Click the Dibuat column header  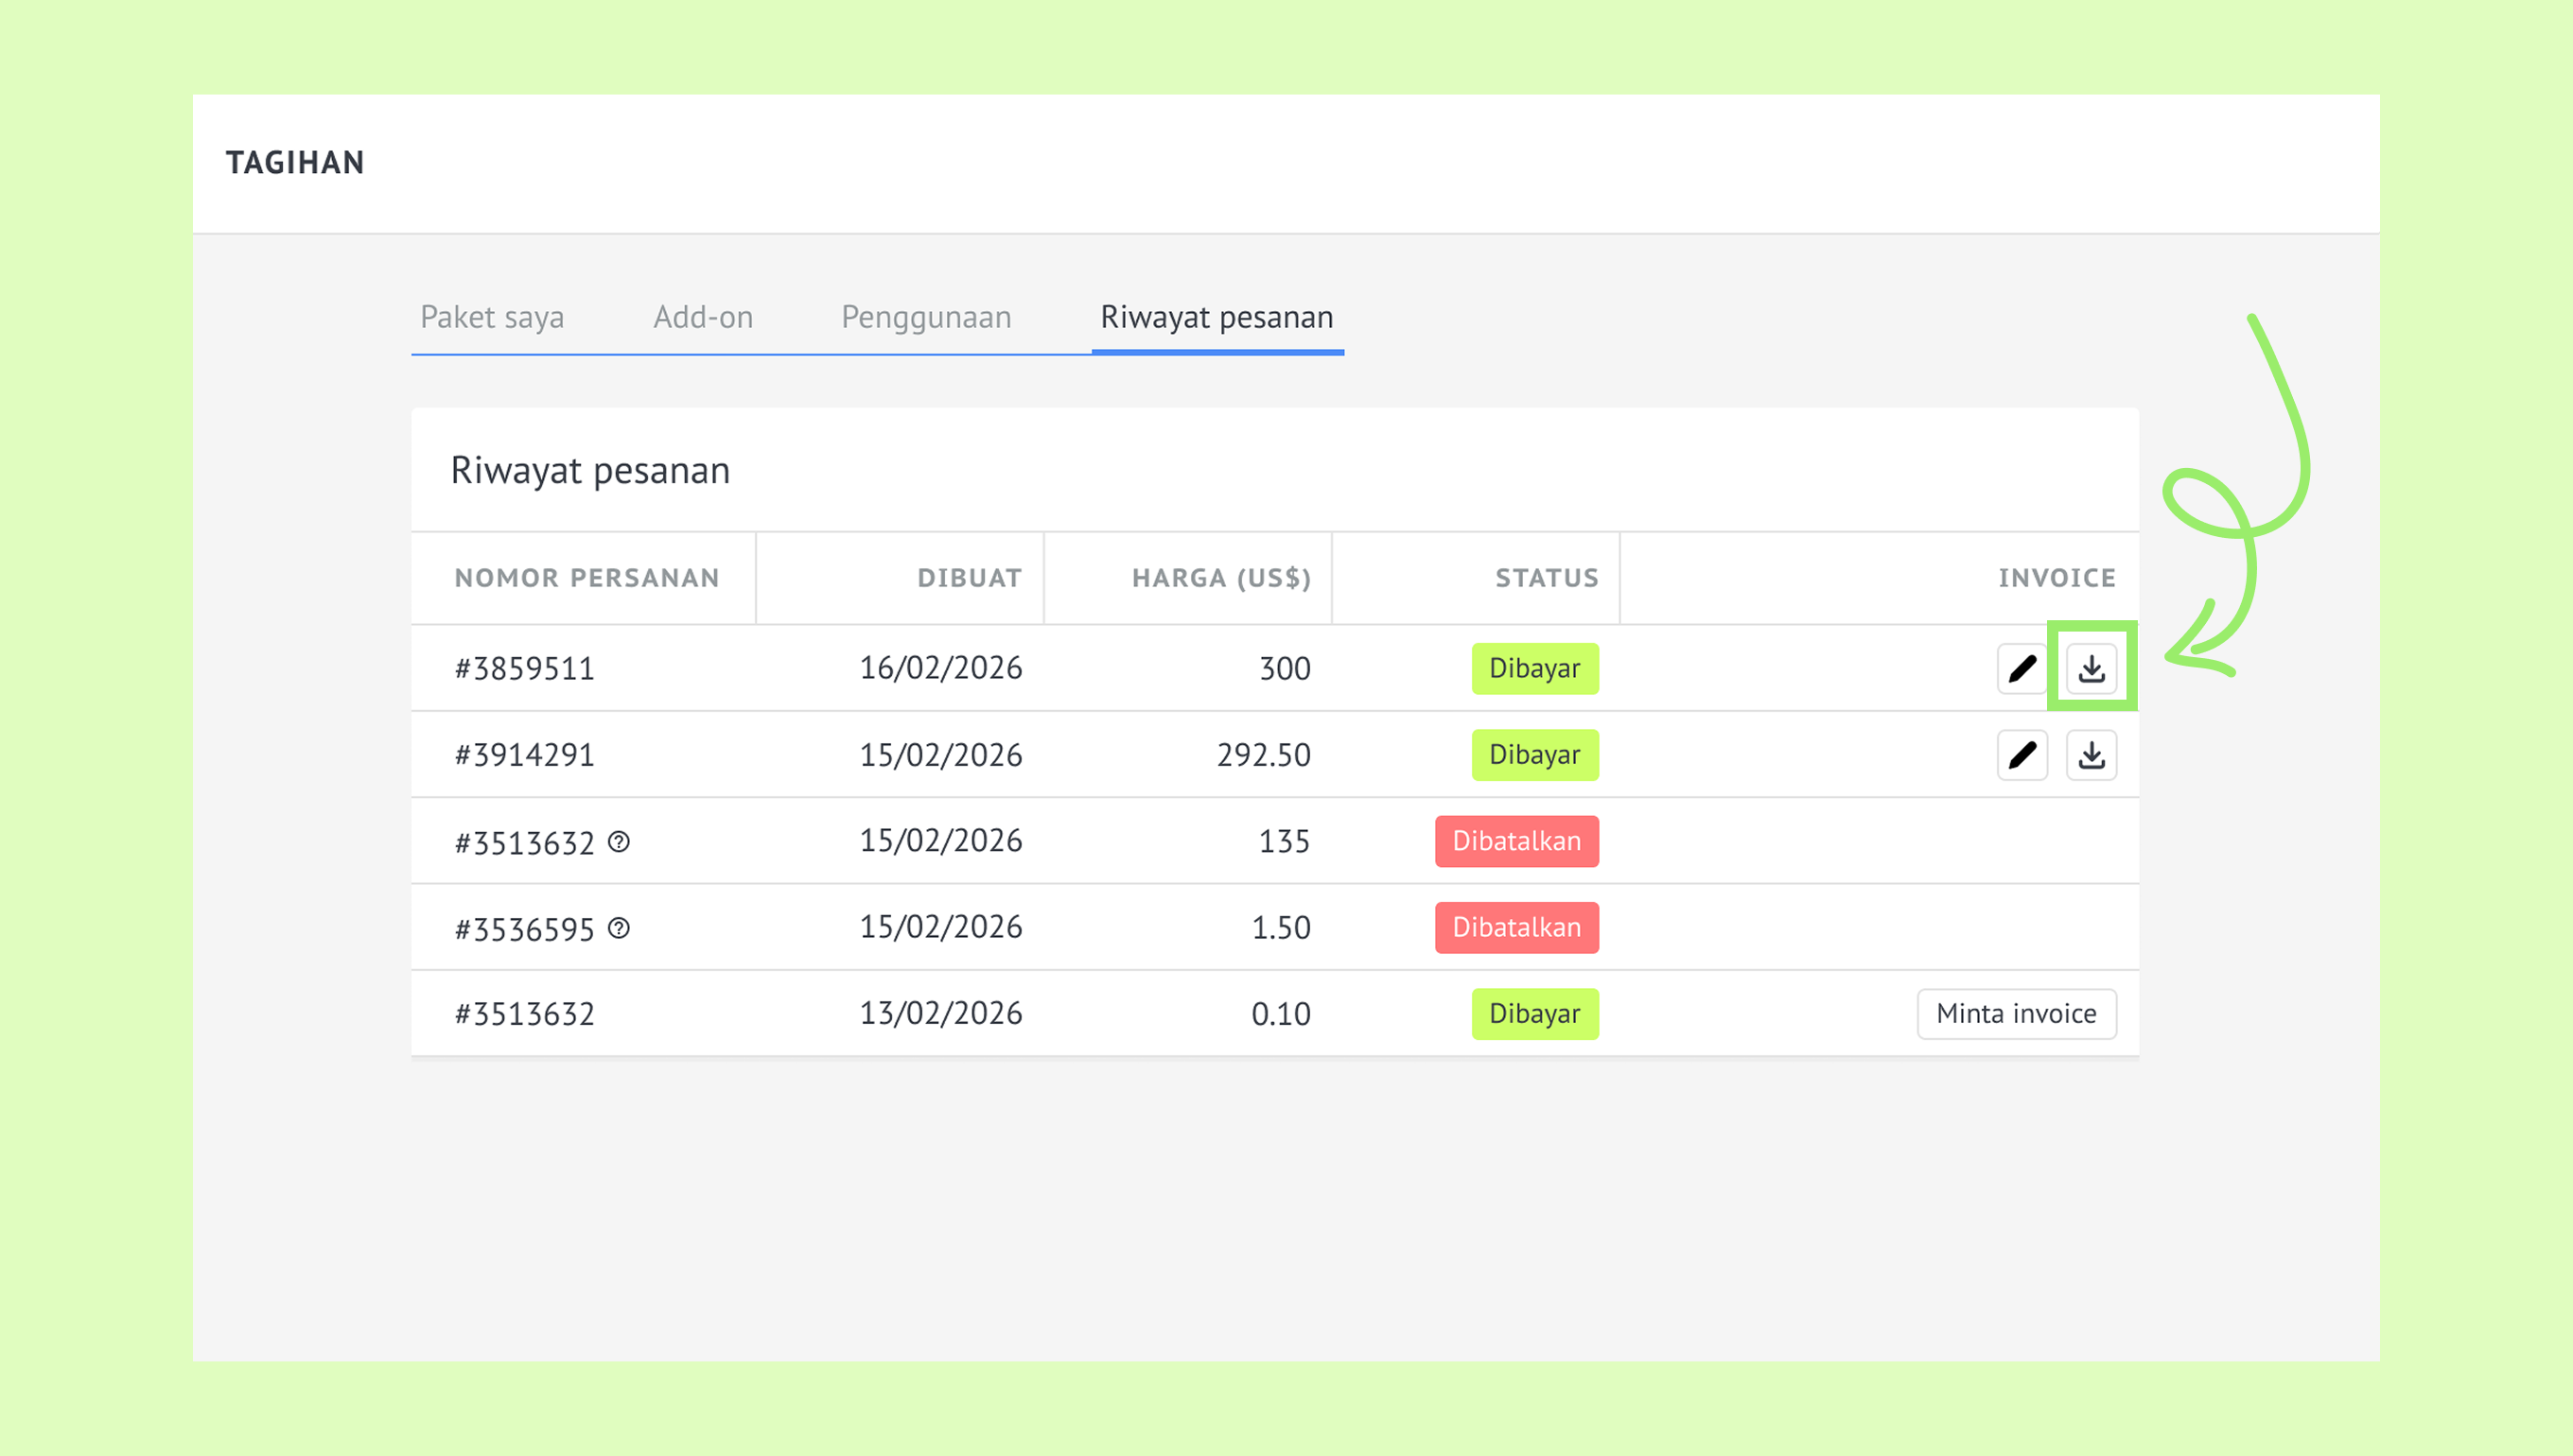point(970,578)
